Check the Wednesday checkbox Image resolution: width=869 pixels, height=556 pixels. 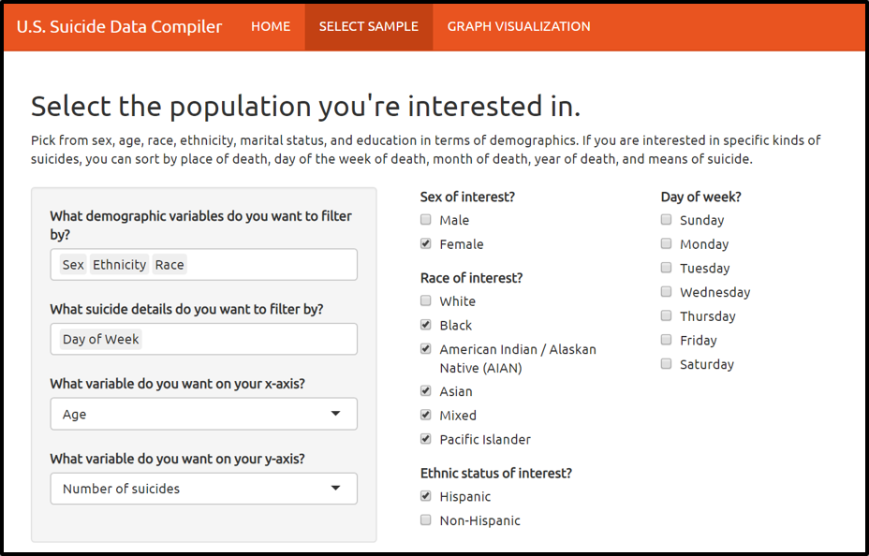coord(667,292)
